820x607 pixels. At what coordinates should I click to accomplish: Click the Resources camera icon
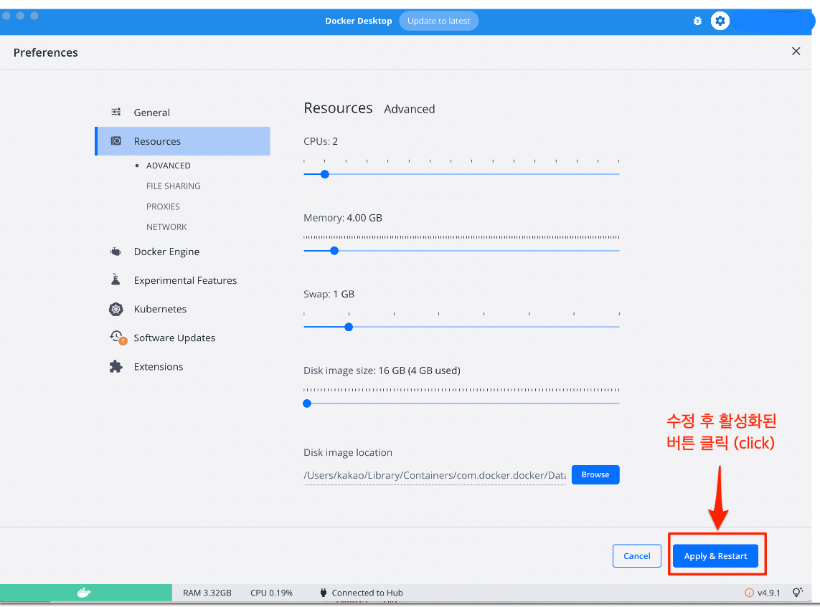click(116, 140)
